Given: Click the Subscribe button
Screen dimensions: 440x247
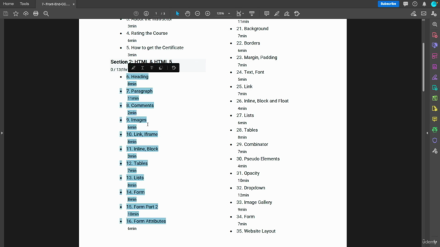Looking at the screenshot, I should pyautogui.click(x=388, y=4).
